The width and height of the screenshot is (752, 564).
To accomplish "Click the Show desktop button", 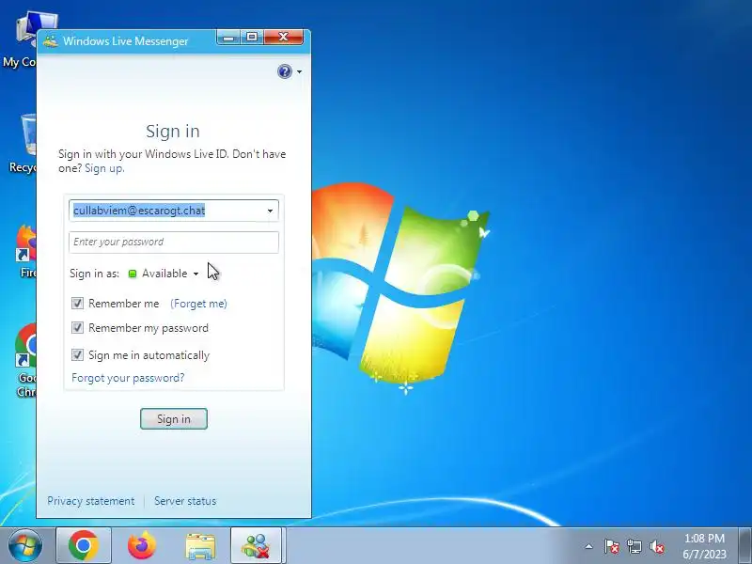I will click(x=745, y=545).
